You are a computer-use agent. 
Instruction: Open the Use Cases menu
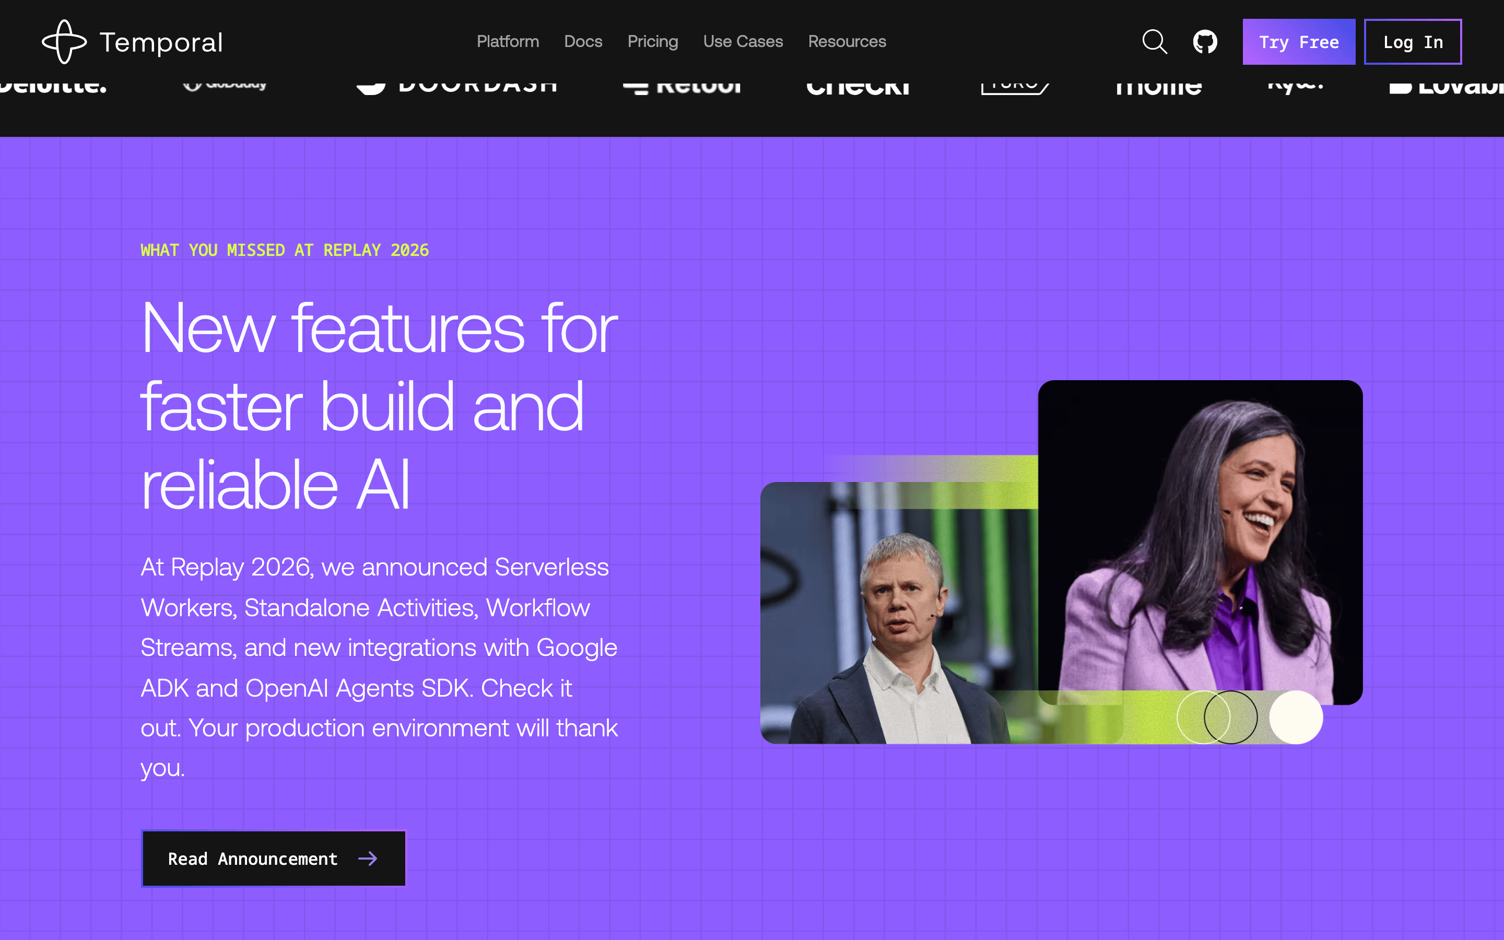[743, 42]
